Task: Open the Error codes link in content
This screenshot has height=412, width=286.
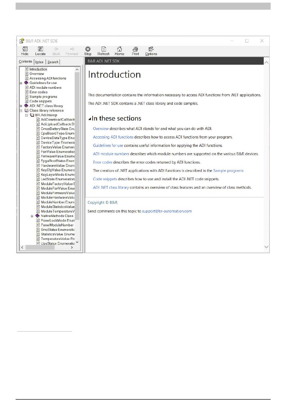Action: pyautogui.click(x=103, y=162)
